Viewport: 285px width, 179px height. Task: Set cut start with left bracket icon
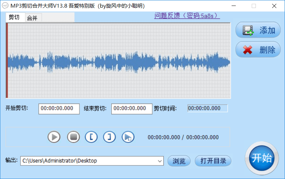point(91,137)
